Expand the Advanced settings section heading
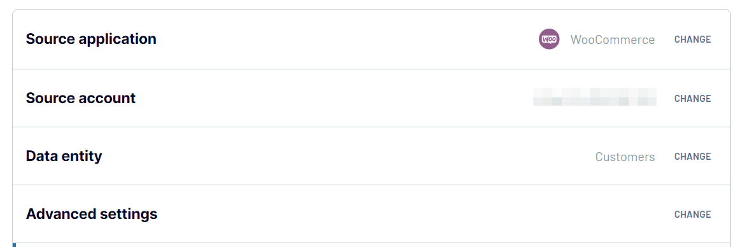Viewport: 738px width, 247px height. pyautogui.click(x=92, y=214)
